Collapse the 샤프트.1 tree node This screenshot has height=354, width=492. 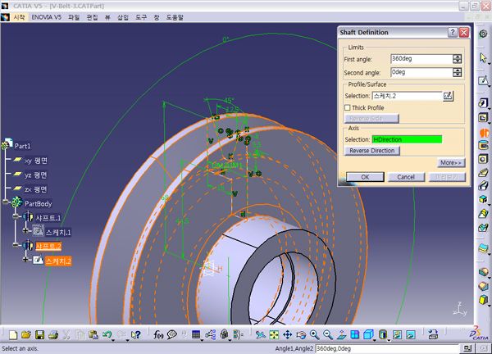pyautogui.click(x=16, y=216)
